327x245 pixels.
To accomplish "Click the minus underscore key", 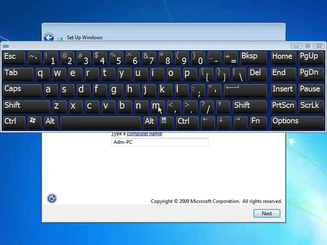I will click(x=215, y=58).
